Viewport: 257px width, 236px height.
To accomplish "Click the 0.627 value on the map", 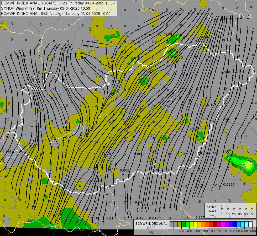I will pyautogui.click(x=214, y=185).
